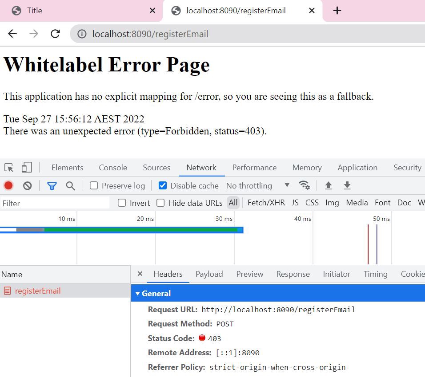
Task: Export HAR file with download arrow
Action: coord(347,185)
